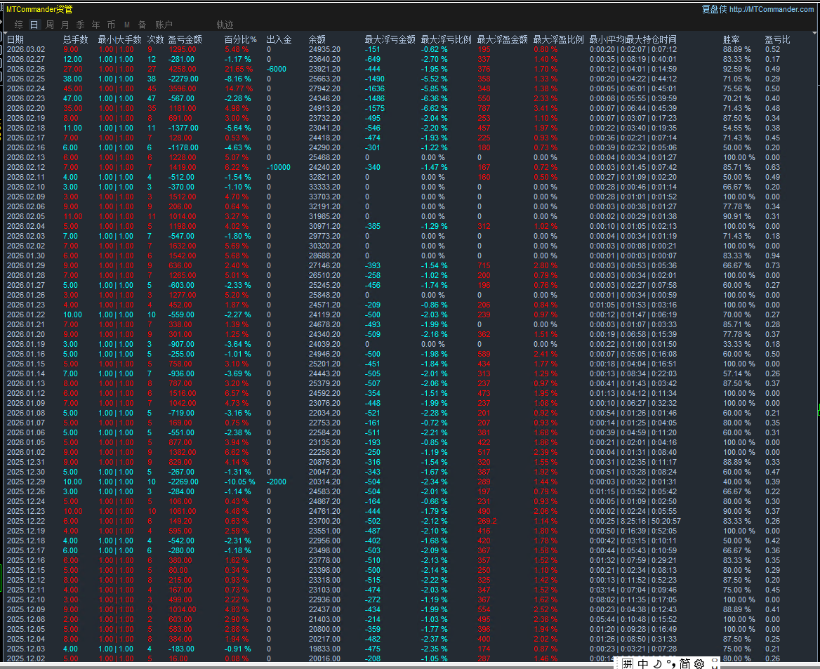820x669 pixels.
Task: Click loss value -2279.00
Action: [x=183, y=79]
